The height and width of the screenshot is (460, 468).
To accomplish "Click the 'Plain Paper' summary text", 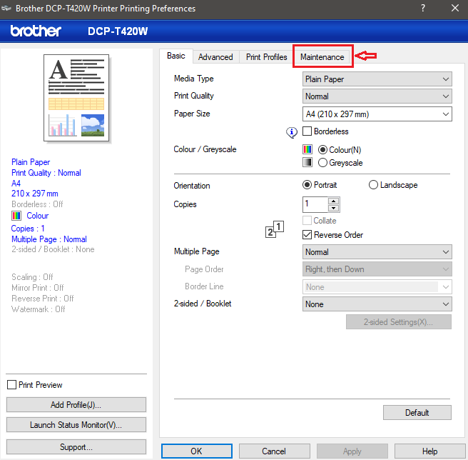I will point(31,162).
